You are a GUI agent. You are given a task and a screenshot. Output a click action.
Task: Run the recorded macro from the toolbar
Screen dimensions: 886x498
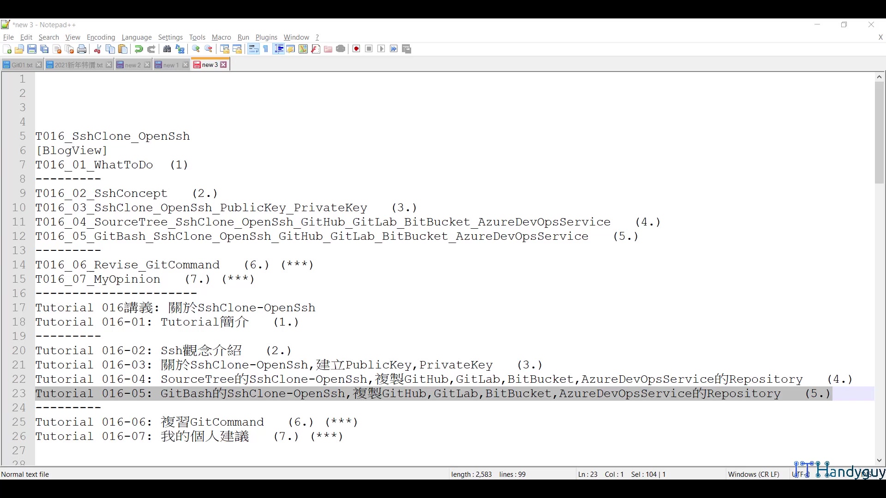pos(382,49)
